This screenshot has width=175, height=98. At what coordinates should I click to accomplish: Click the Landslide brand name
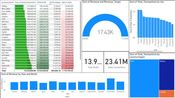(x=5, y=29)
